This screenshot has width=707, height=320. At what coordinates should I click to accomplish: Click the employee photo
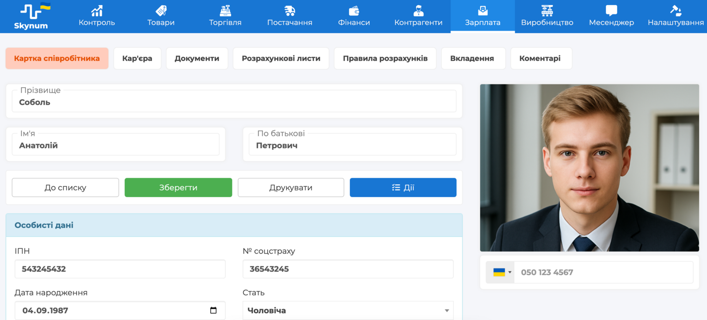pos(589,168)
